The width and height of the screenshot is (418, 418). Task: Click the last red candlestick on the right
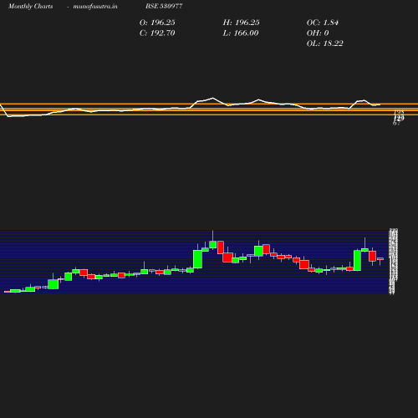[380, 259]
